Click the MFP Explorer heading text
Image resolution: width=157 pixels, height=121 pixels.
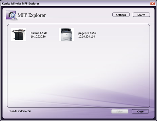(32, 15)
